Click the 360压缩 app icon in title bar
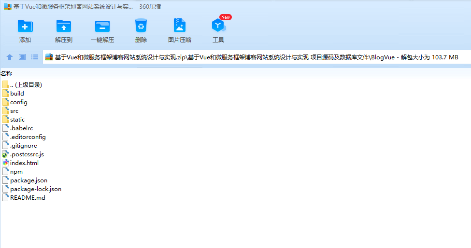This screenshot has width=471, height=248. [8, 7]
